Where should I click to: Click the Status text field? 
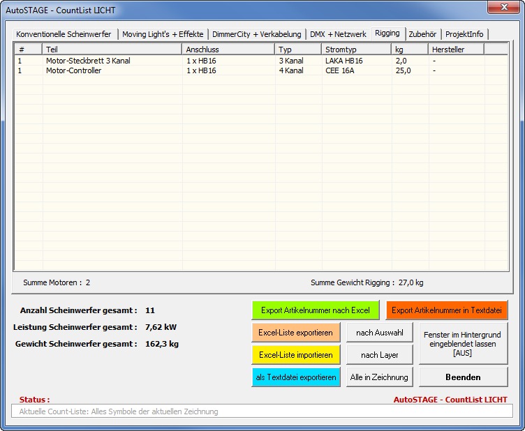point(261,411)
